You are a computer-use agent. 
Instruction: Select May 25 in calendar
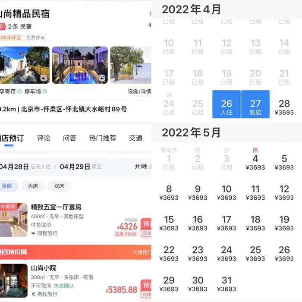255,254
